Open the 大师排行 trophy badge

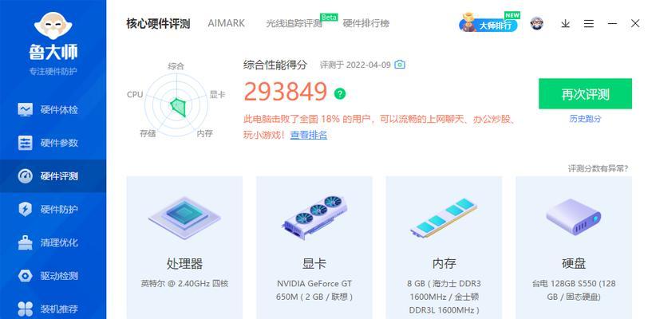[x=489, y=23]
